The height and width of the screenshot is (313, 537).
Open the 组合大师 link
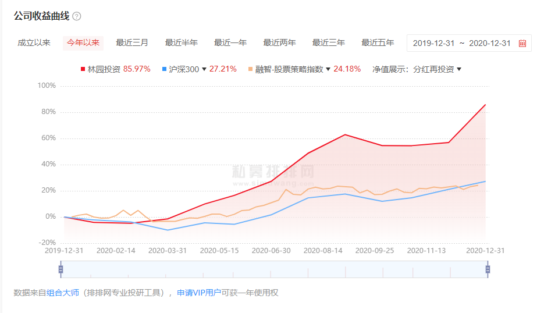click(x=63, y=293)
